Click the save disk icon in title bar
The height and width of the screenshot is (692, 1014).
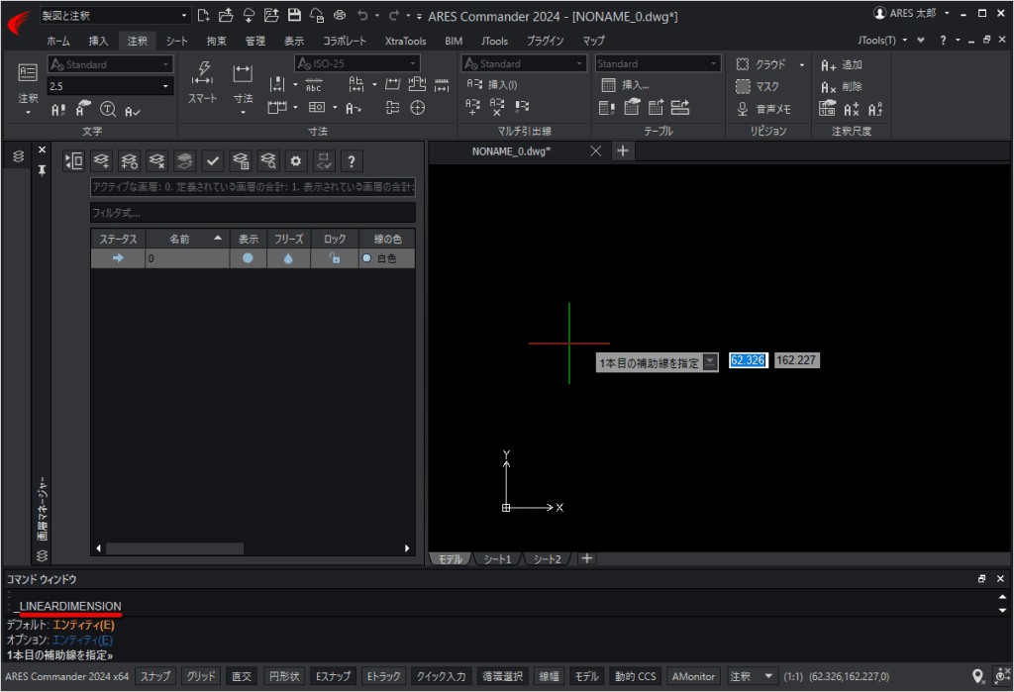click(293, 15)
